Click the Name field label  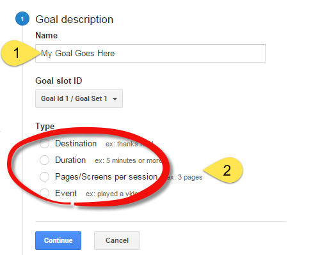47,35
